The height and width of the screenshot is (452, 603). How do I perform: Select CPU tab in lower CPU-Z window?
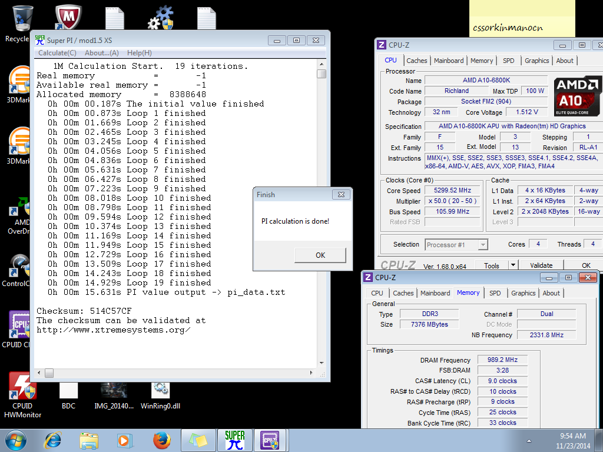[x=377, y=293]
